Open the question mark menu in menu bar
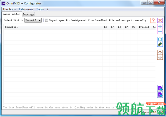The height and width of the screenshot is (117, 166). tap(48, 9)
